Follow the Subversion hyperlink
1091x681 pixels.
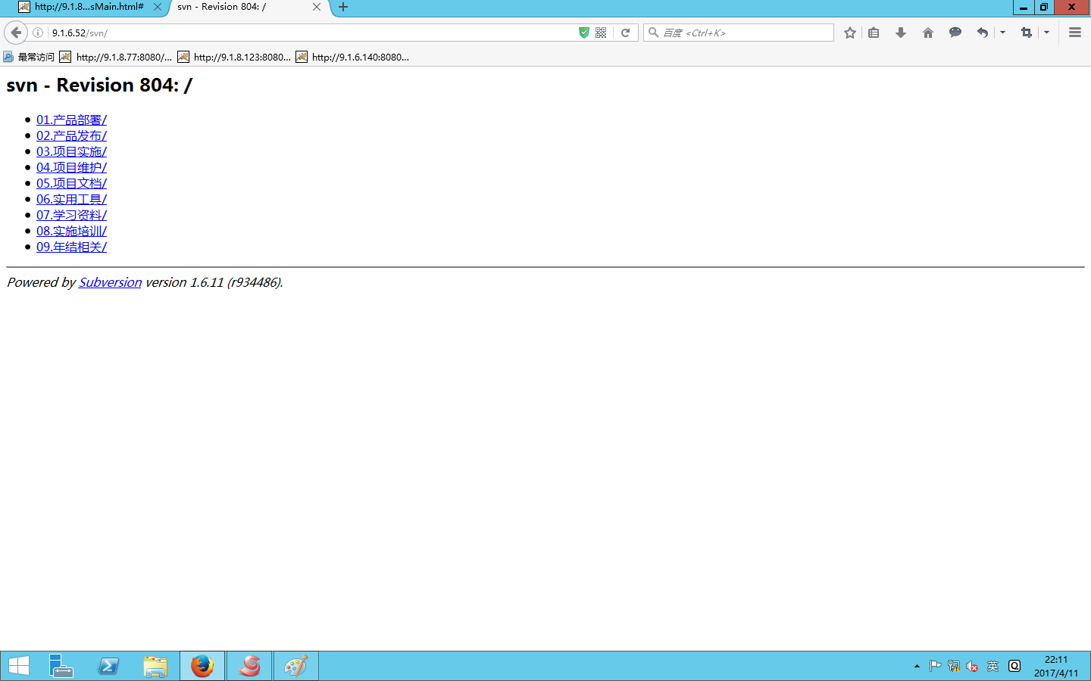click(x=110, y=282)
